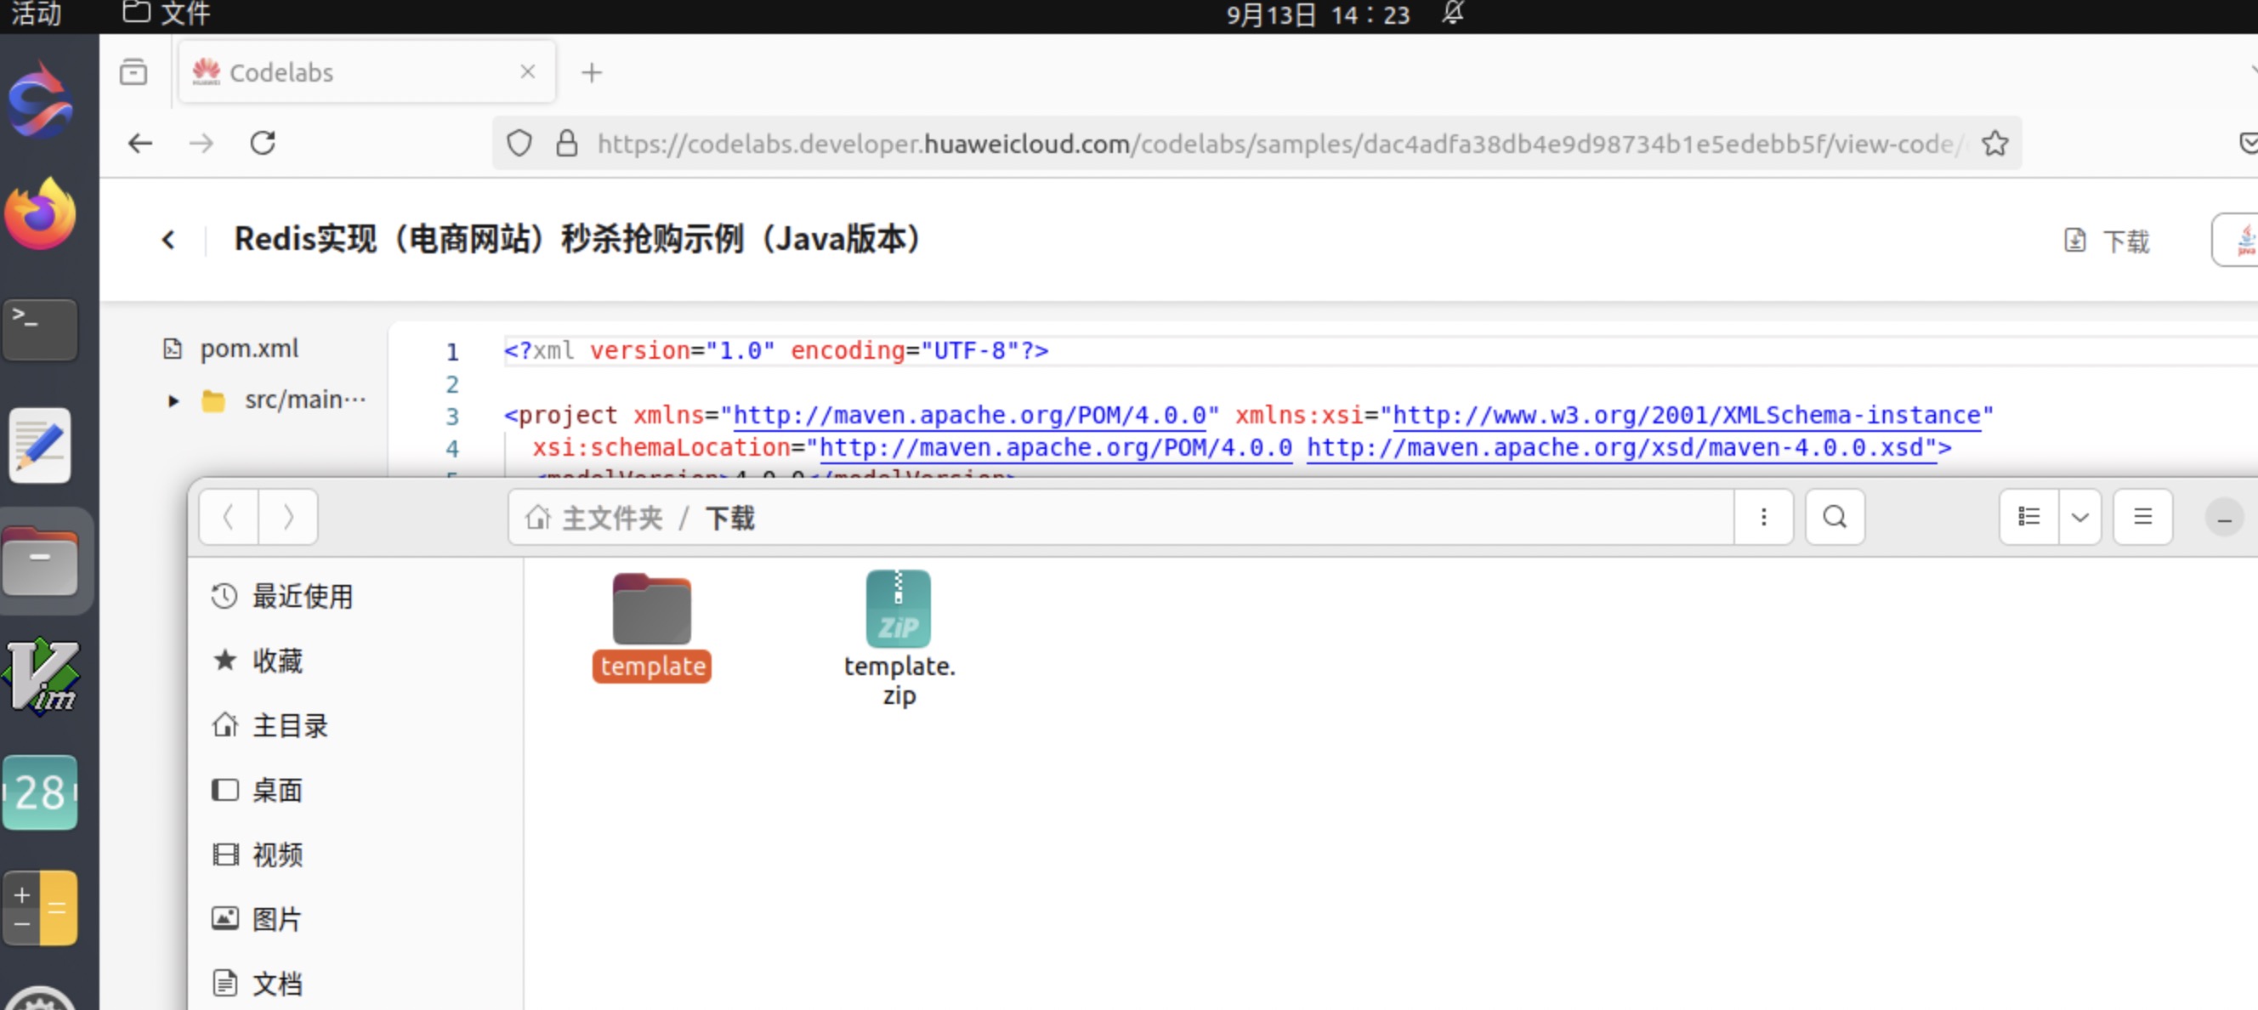Launch Vim from the dock
Viewport: 2258px width, 1010px height.
pyautogui.click(x=40, y=676)
